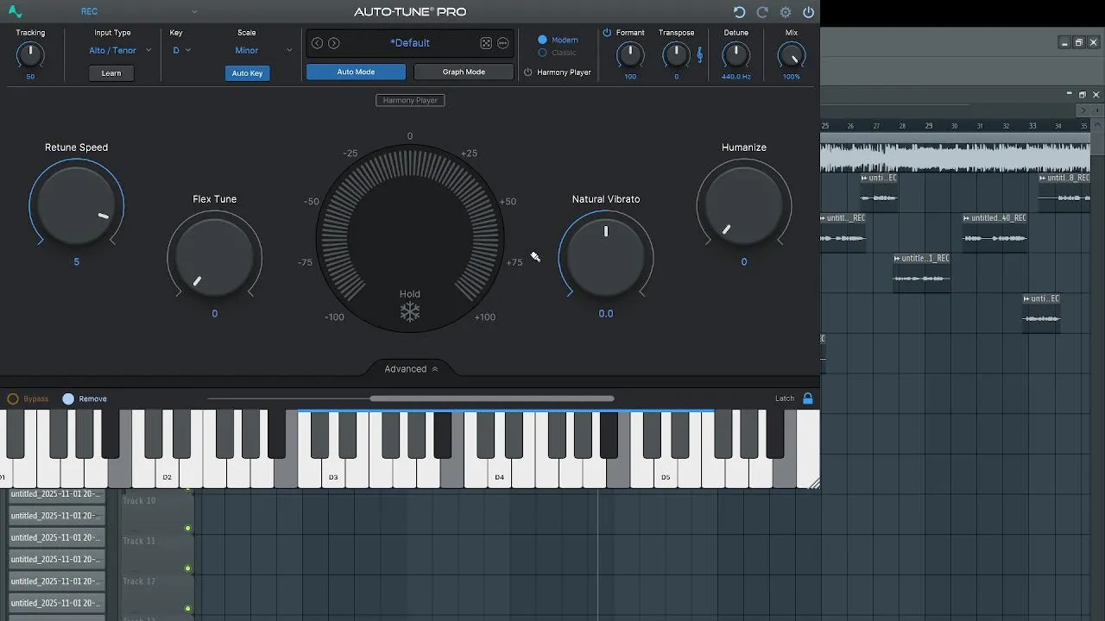The image size is (1105, 621).
Task: Click the central pitch correction meter
Action: [410, 237]
